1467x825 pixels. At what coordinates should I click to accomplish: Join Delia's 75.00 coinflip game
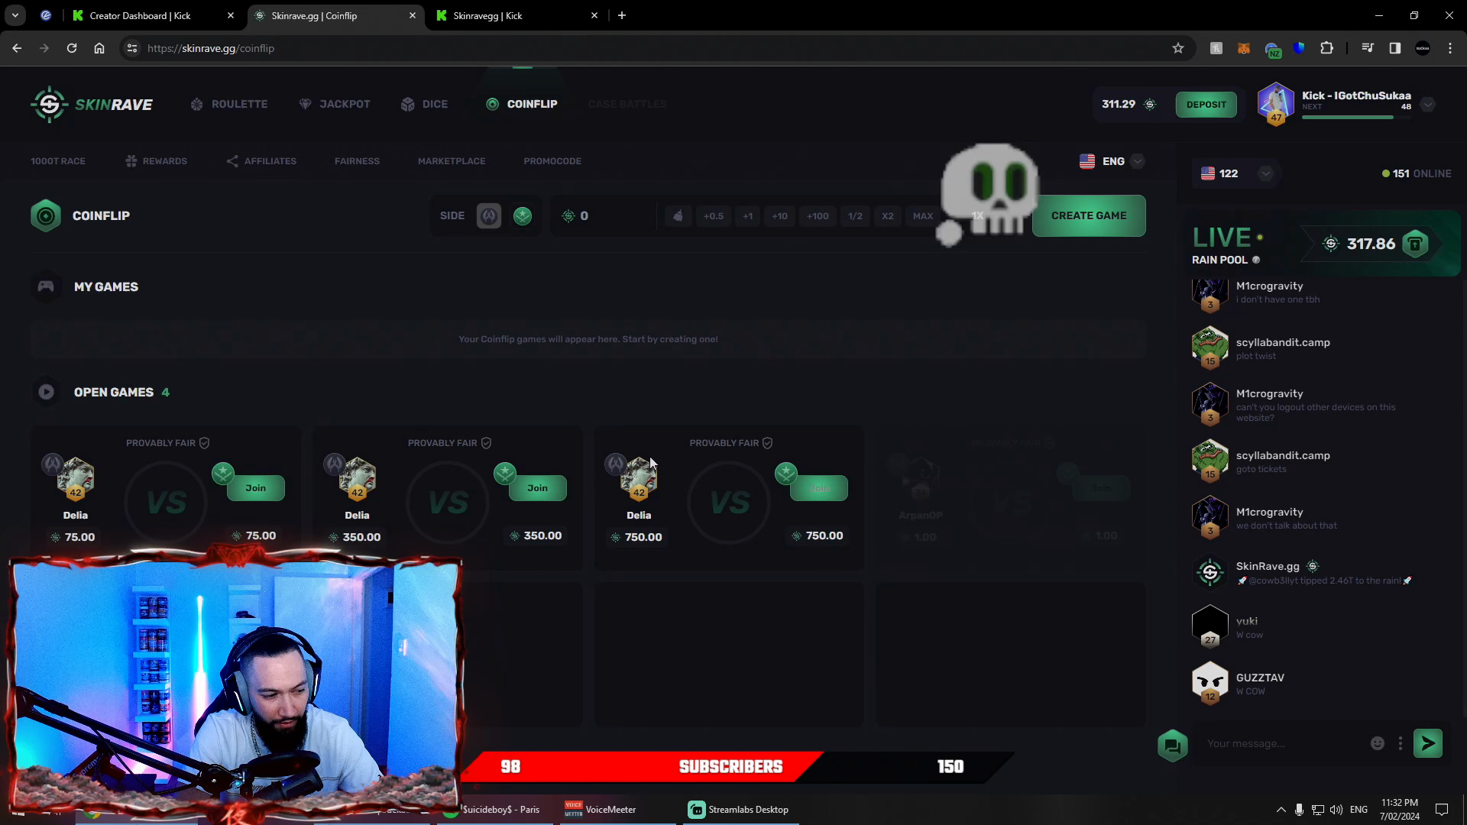(256, 488)
